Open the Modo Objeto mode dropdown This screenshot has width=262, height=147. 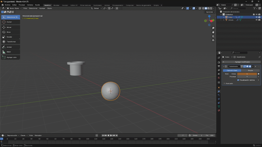click(x=14, y=8)
